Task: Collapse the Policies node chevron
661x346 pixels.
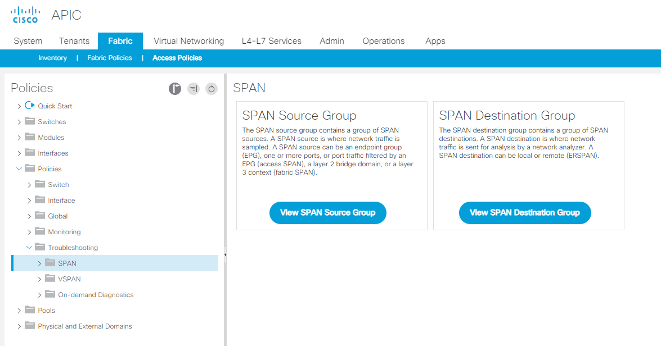Action: point(19,169)
